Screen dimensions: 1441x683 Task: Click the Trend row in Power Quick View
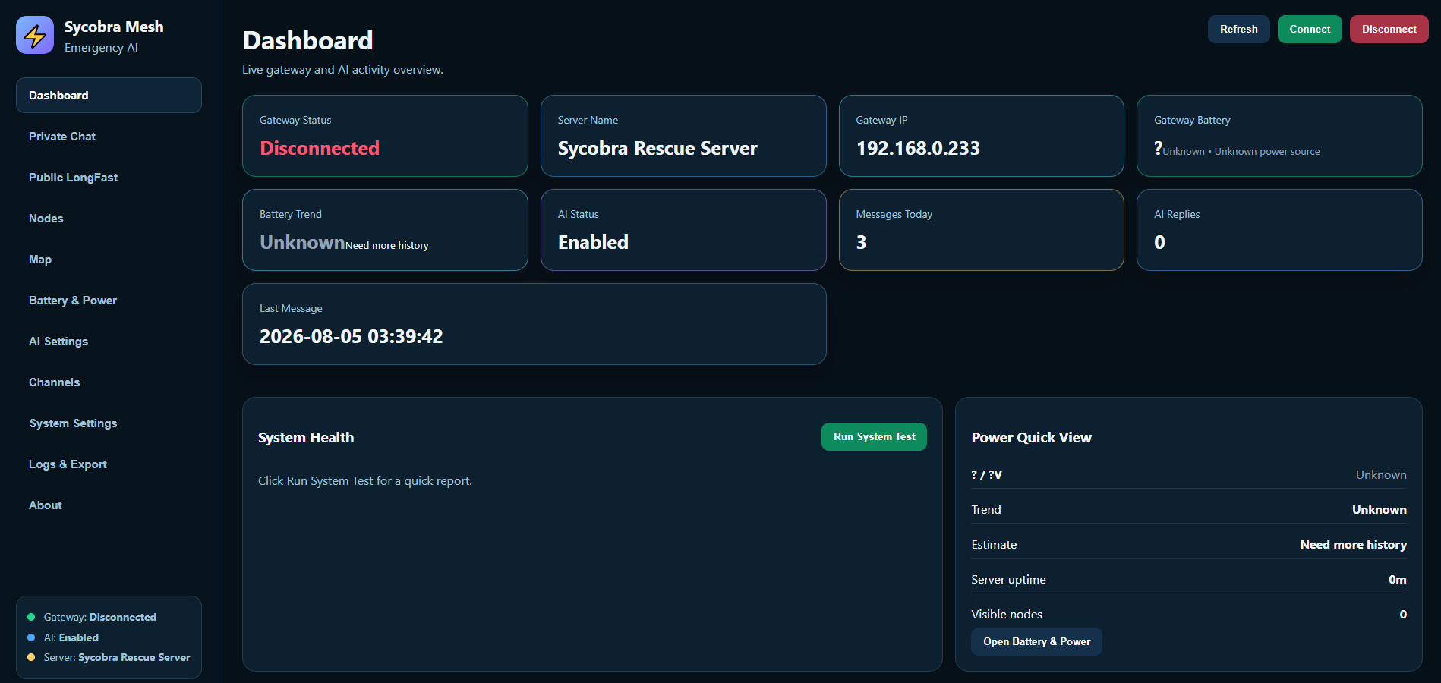pos(1188,509)
